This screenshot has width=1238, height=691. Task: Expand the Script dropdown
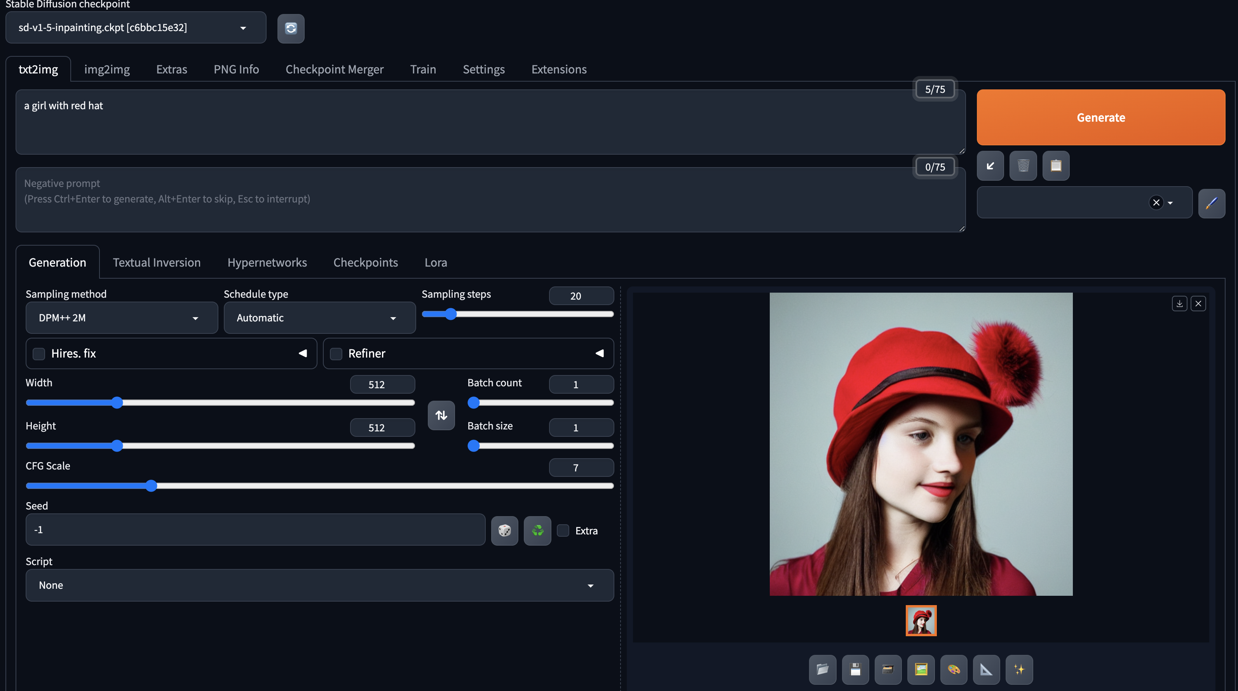pos(319,585)
